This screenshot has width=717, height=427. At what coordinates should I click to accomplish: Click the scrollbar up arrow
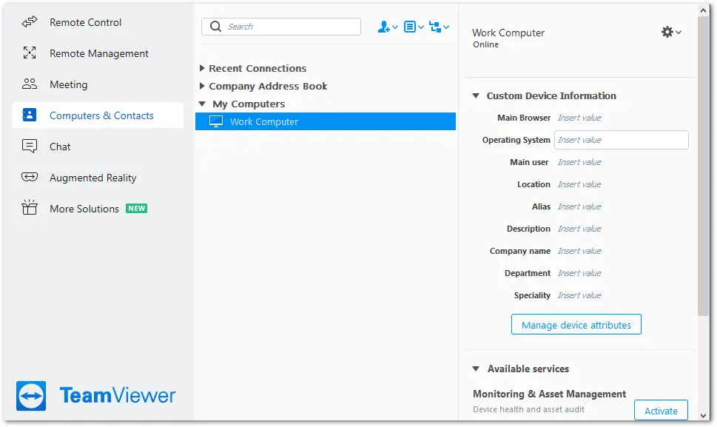(x=703, y=10)
